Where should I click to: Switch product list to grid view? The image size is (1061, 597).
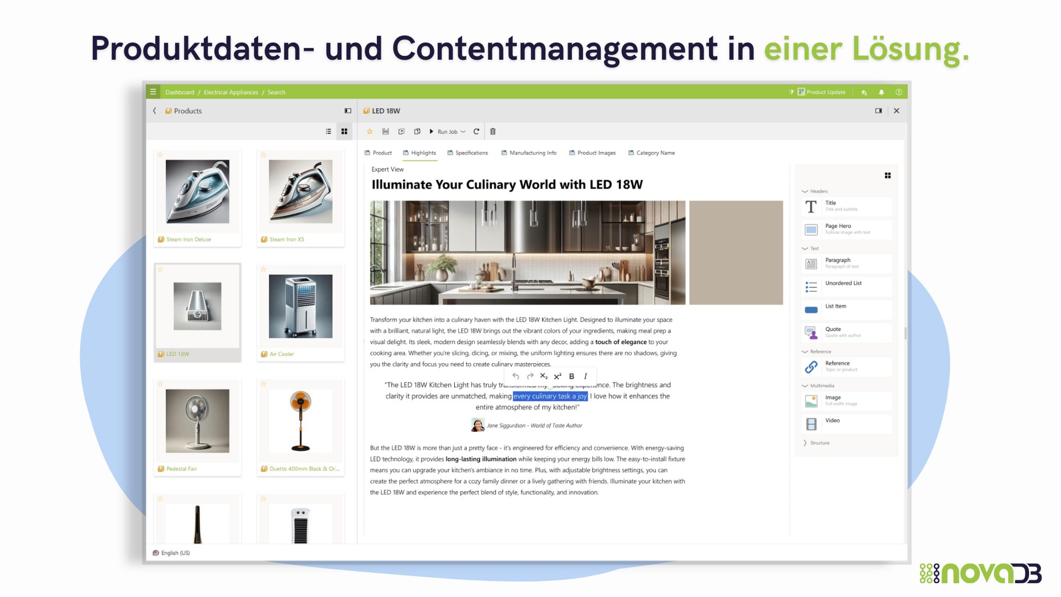(x=344, y=132)
